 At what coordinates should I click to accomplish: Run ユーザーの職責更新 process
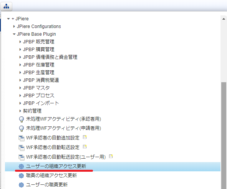(47, 185)
